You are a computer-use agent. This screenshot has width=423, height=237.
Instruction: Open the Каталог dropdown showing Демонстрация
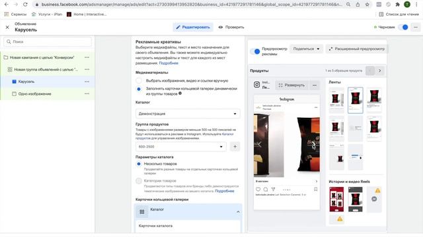pyautogui.click(x=188, y=114)
